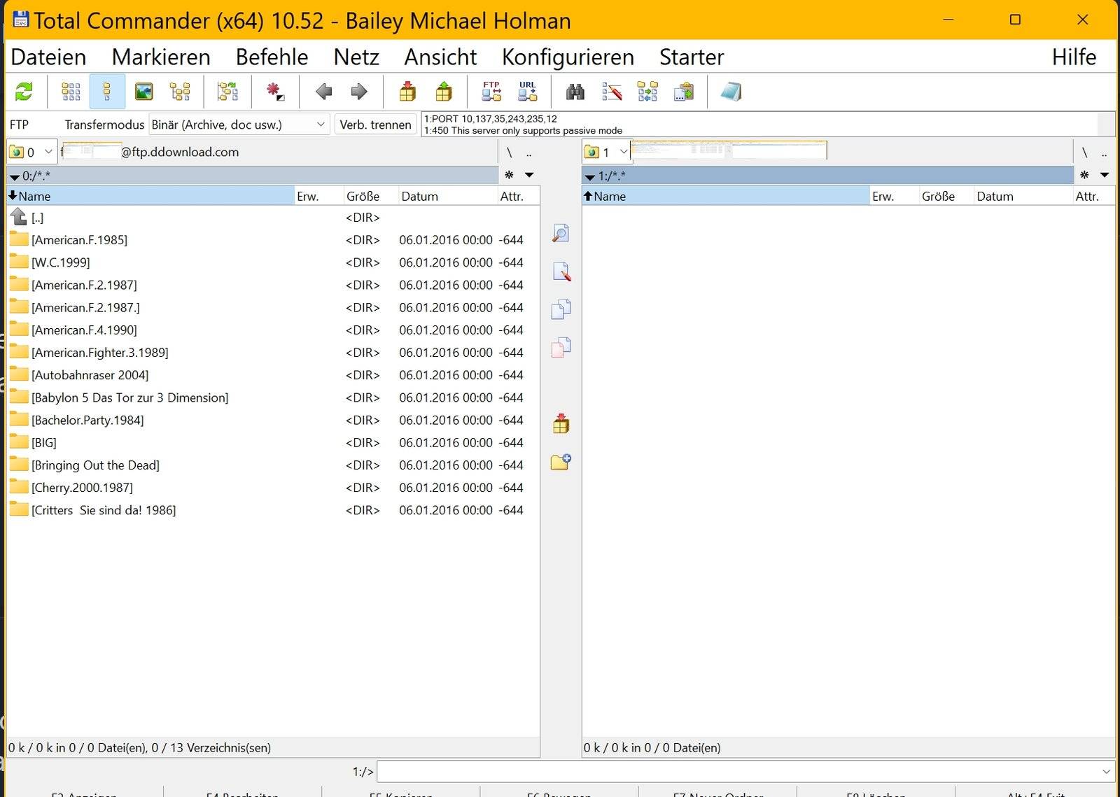Screen dimensions: 1120x797
Task: Open the Ansicht menu
Action: [440, 57]
